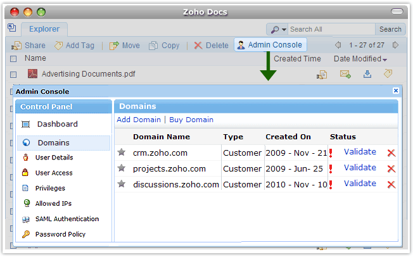Open Advertising Documents.pdf file

coord(89,74)
